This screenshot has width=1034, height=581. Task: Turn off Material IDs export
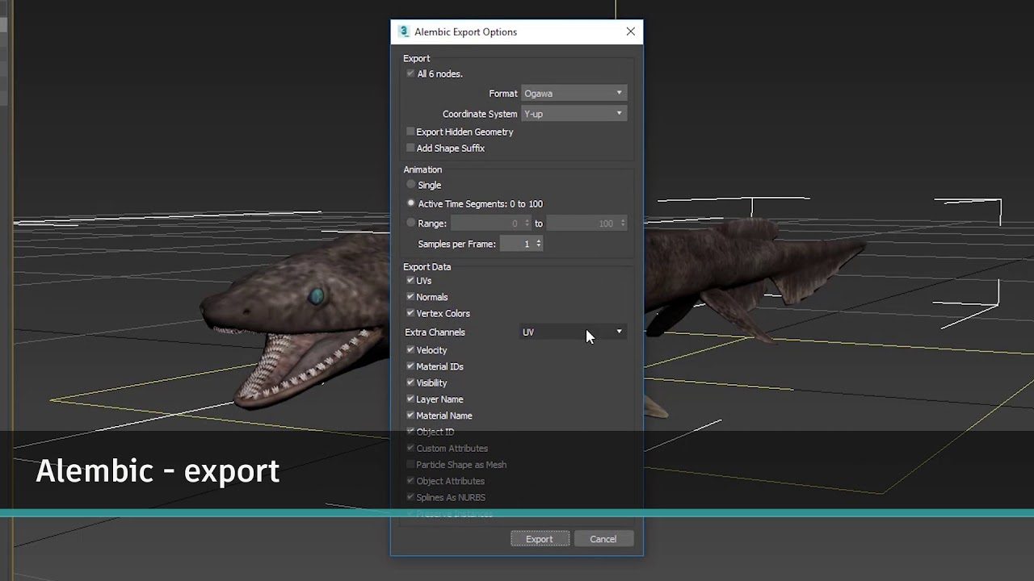[410, 366]
